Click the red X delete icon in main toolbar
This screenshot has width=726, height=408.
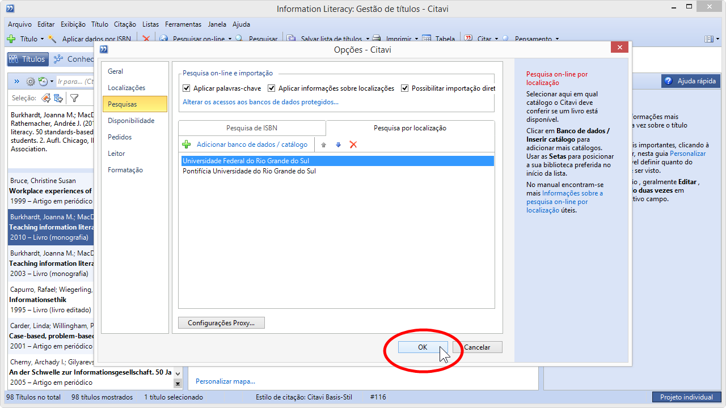(x=146, y=39)
